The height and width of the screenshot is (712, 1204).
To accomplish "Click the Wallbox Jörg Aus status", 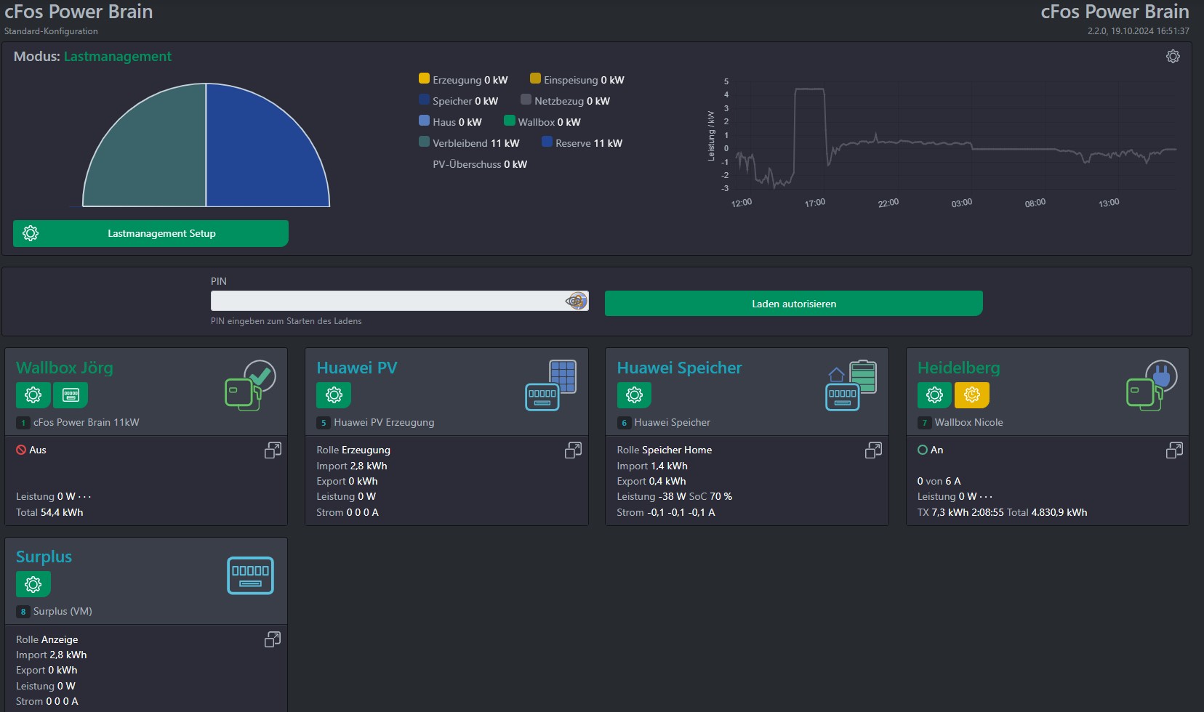I will click(x=31, y=450).
